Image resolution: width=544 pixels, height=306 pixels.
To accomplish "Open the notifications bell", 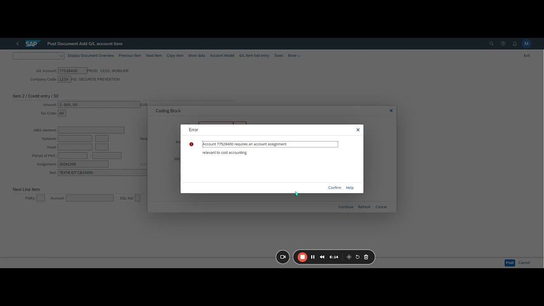I will pos(515,44).
